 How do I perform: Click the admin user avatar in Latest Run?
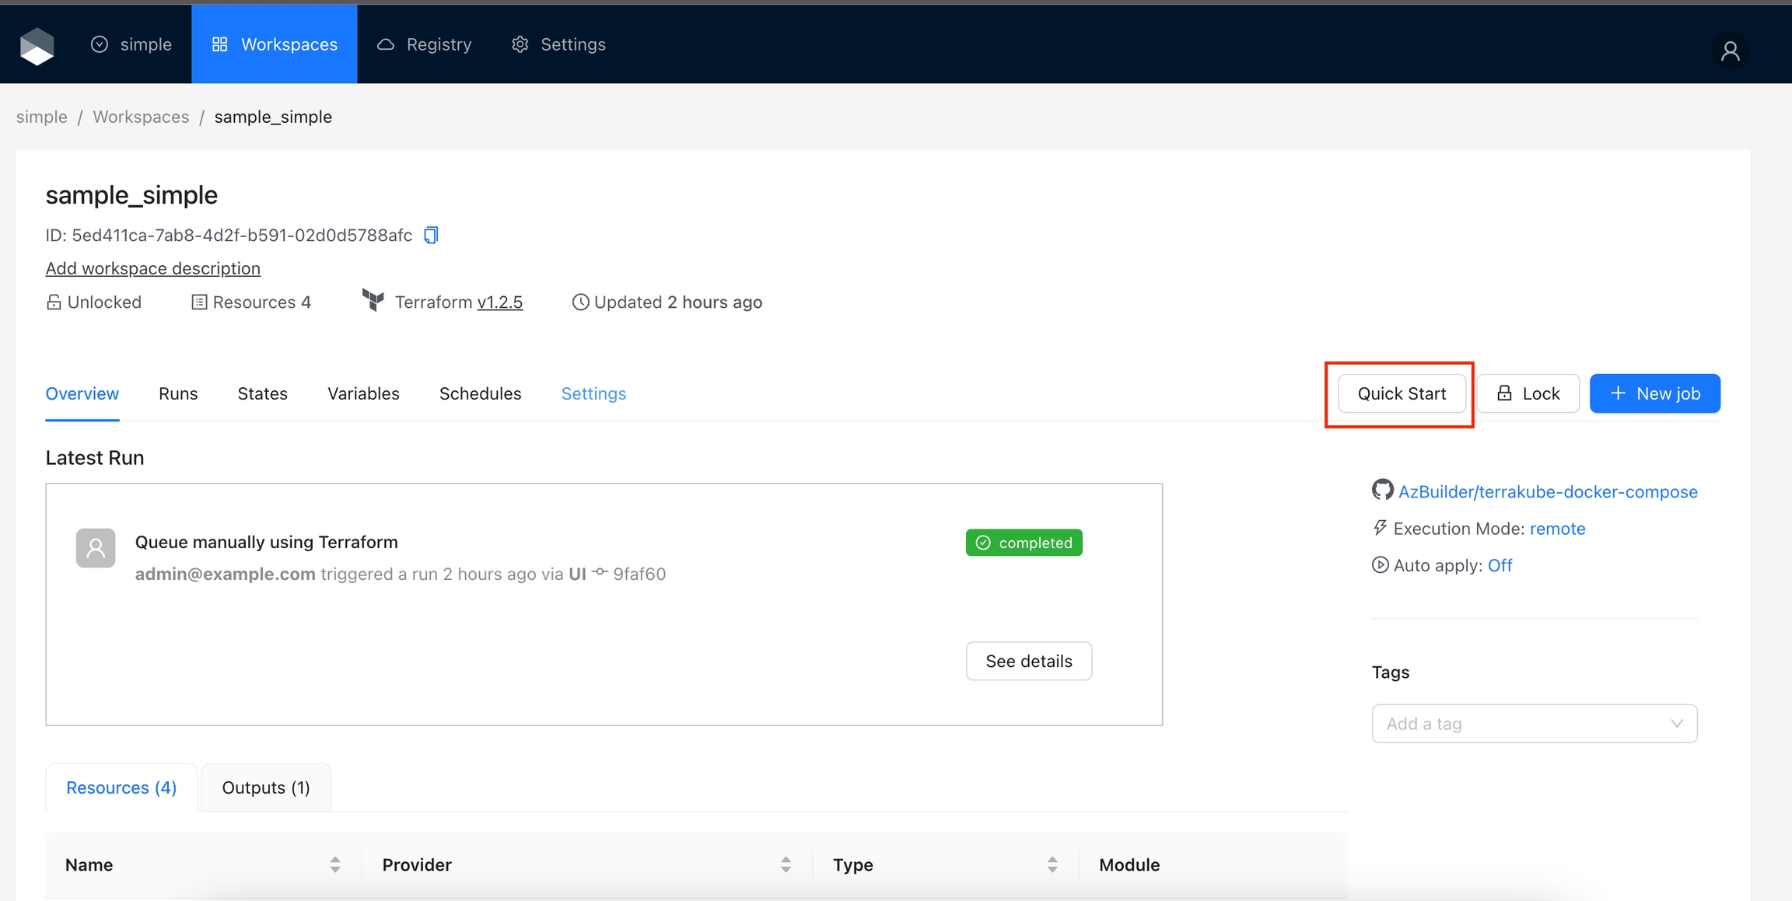[96, 548]
